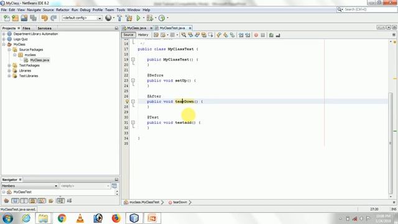Viewport: 398px width, 224px height.
Task: Switch to the MyClass.java editor tab
Action: (x=137, y=28)
